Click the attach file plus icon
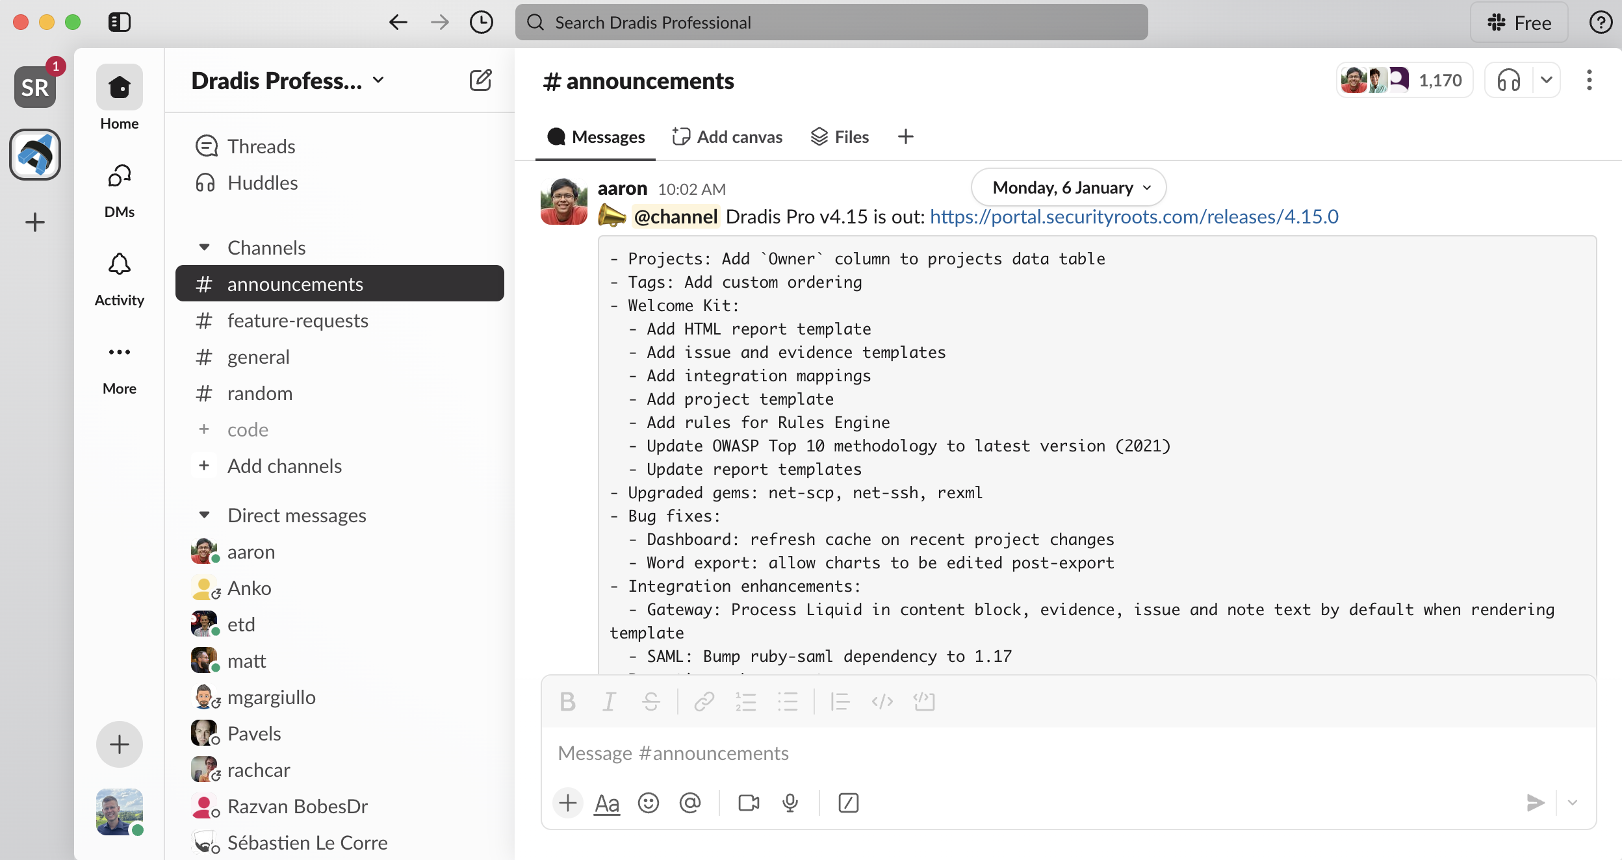Screen dimensions: 1622x860 pos(567,802)
